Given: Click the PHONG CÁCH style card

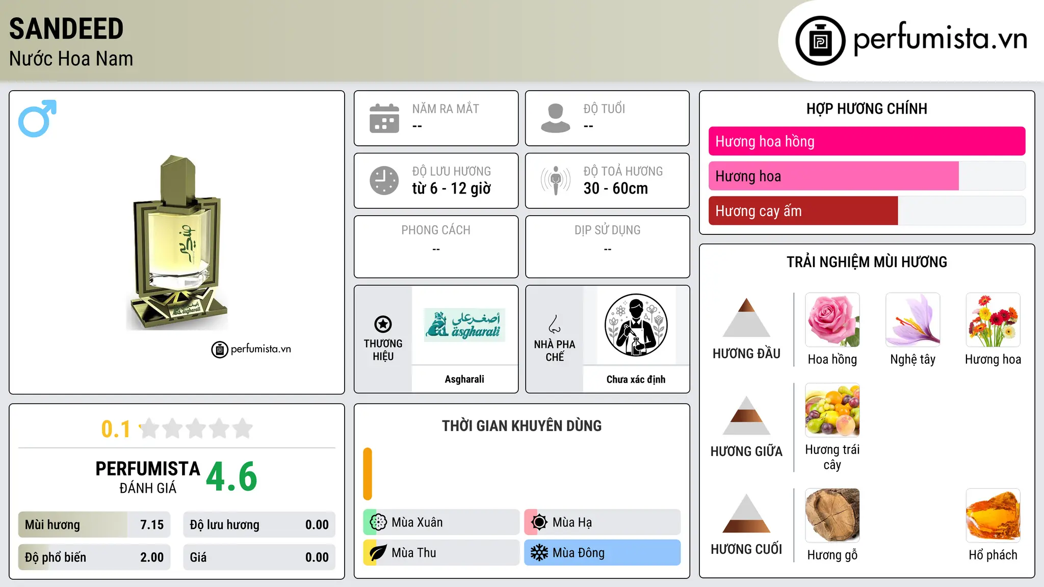Looking at the screenshot, I should (436, 247).
